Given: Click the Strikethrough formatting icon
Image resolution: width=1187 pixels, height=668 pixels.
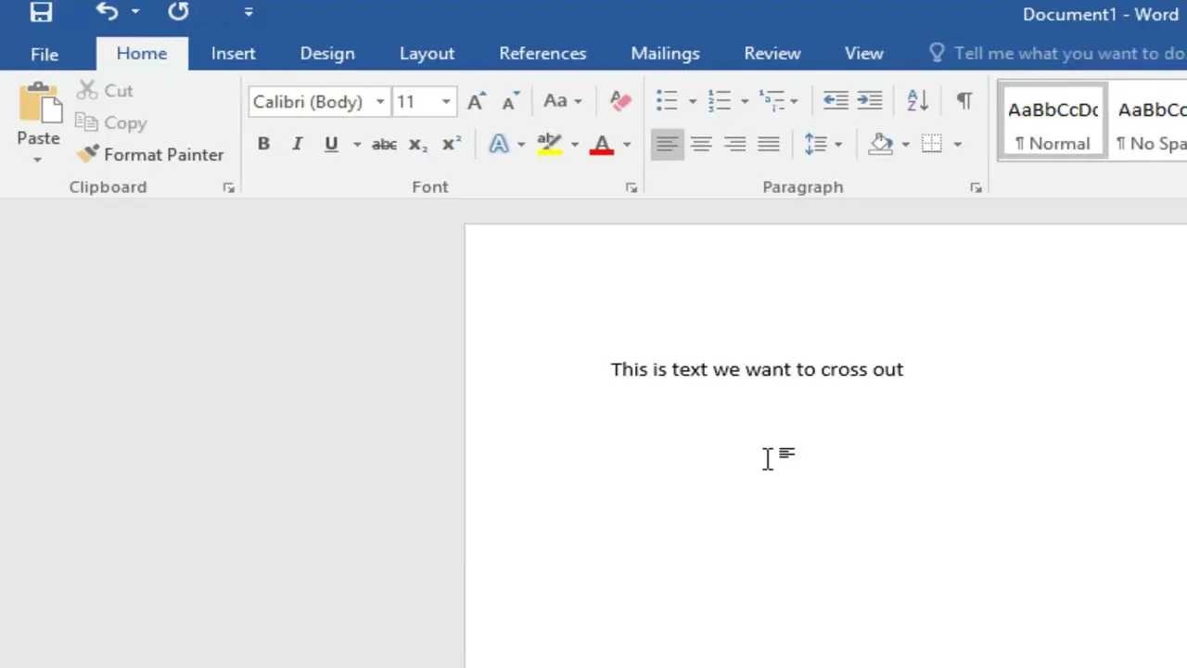Looking at the screenshot, I should coord(384,145).
